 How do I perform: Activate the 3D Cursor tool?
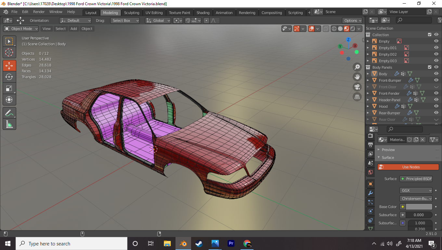click(x=9, y=52)
